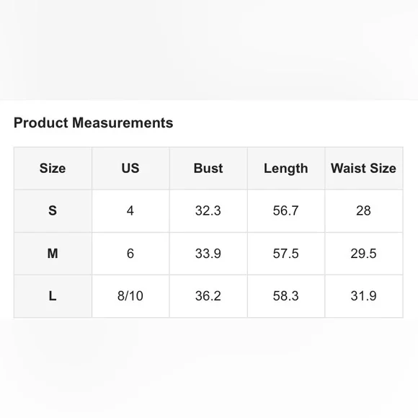Click length value 58.3
The image size is (418, 418).
pos(286,296)
